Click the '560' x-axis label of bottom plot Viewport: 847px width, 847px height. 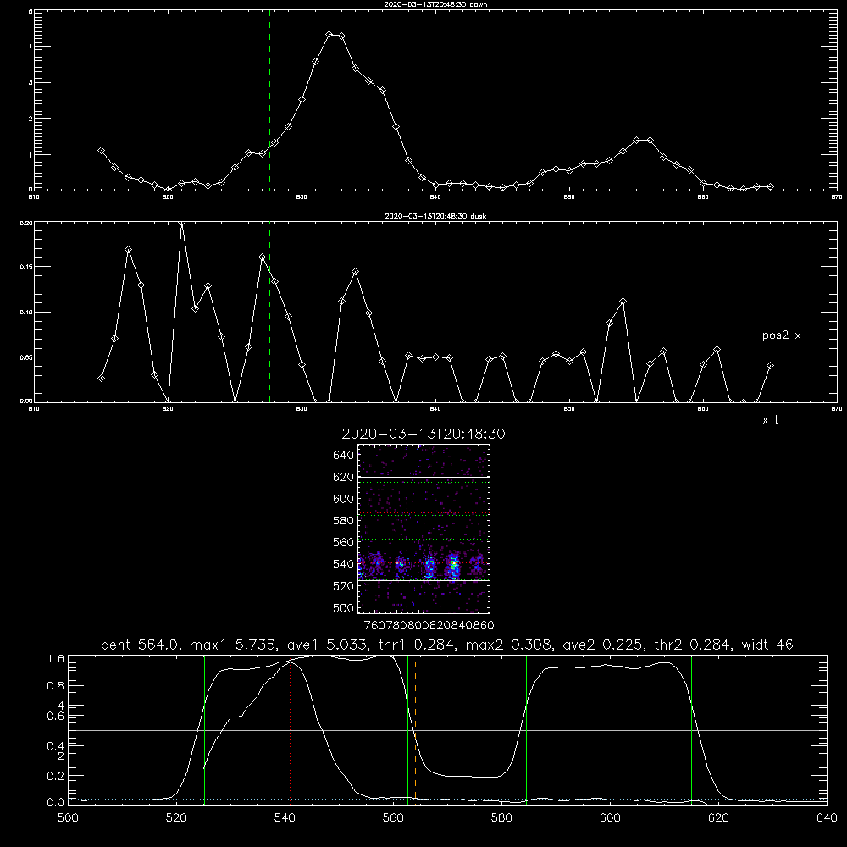point(393,818)
